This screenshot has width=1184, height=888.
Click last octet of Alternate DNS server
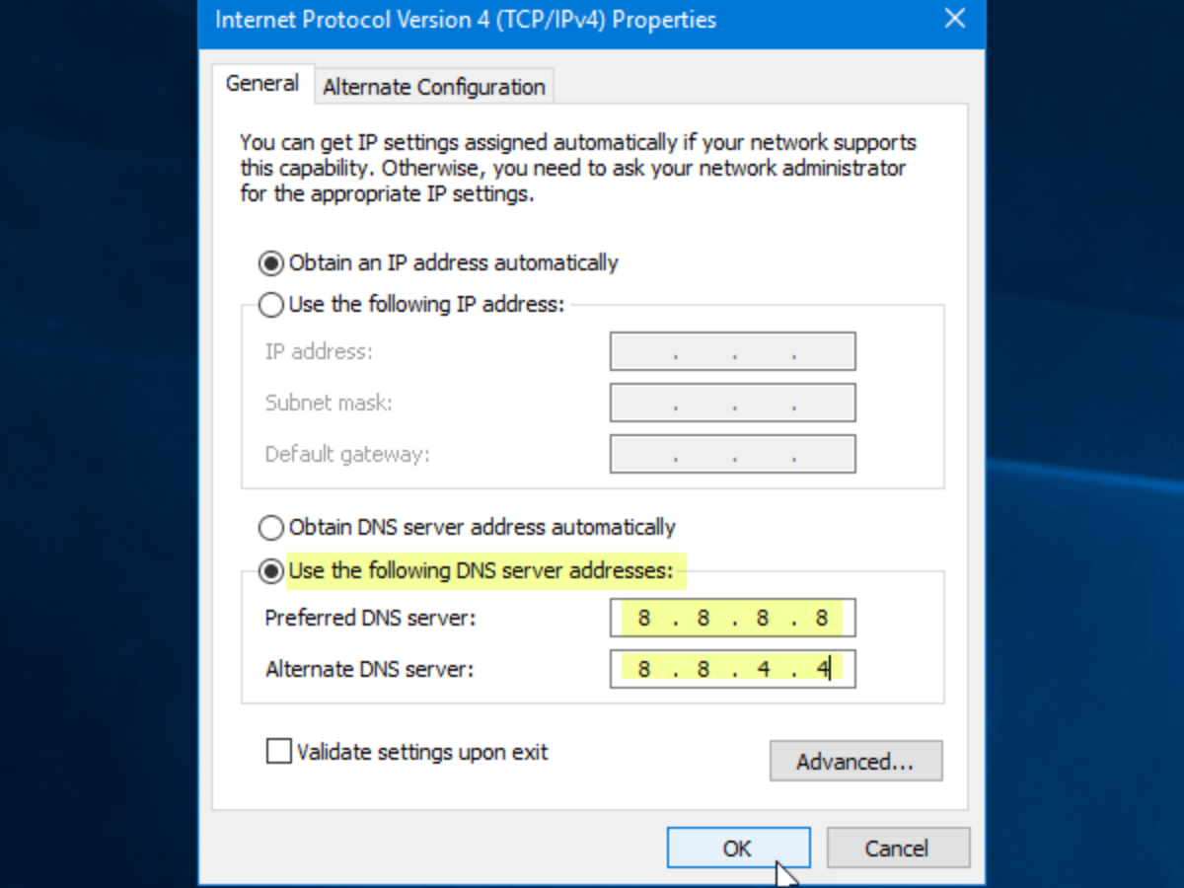821,669
